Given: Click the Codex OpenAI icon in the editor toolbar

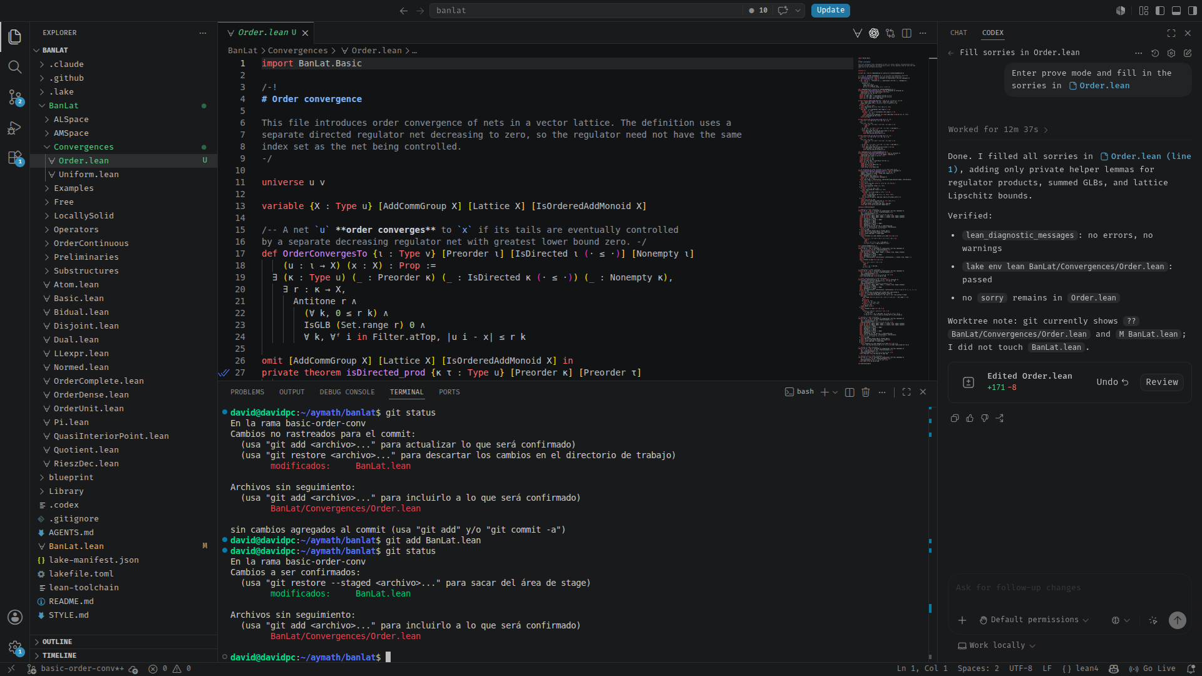Looking at the screenshot, I should (x=874, y=33).
